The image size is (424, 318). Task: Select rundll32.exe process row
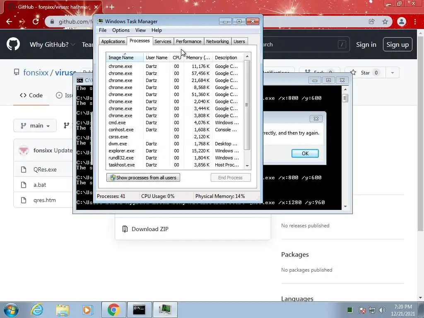click(175, 158)
